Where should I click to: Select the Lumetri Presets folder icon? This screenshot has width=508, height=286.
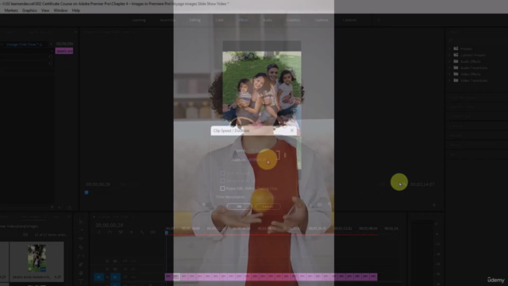point(456,55)
